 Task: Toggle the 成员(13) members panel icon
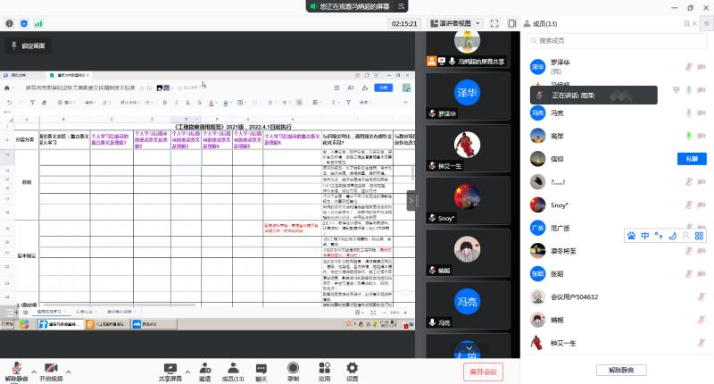pyautogui.click(x=233, y=370)
